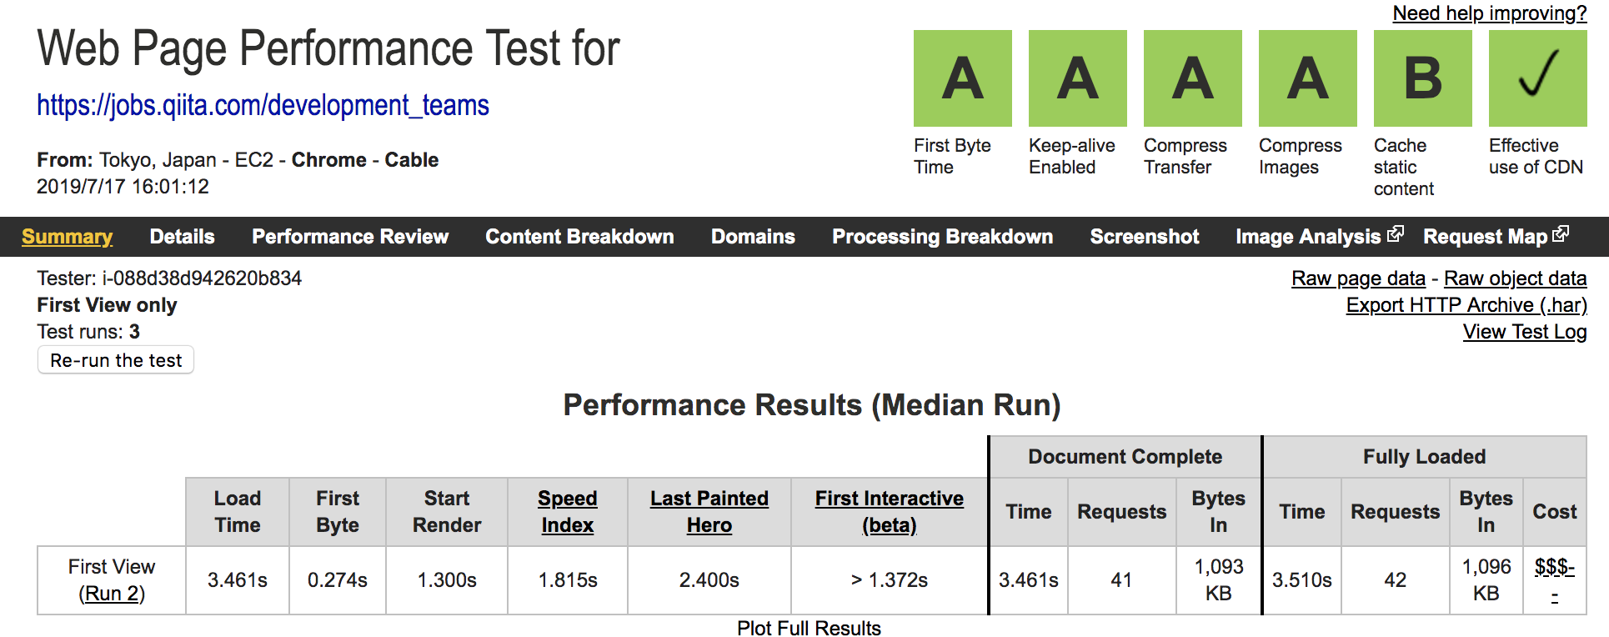This screenshot has width=1609, height=637.
Task: Click the First Interactive (beta) header link
Action: (889, 512)
